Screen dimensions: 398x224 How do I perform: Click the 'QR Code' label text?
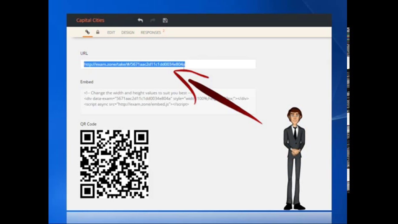(88, 124)
